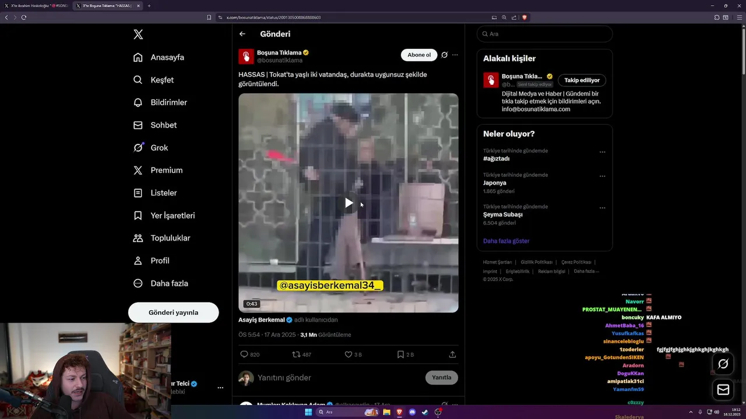Image resolution: width=746 pixels, height=419 pixels.
Task: Click the browser address bar URL
Action: click(x=274, y=17)
